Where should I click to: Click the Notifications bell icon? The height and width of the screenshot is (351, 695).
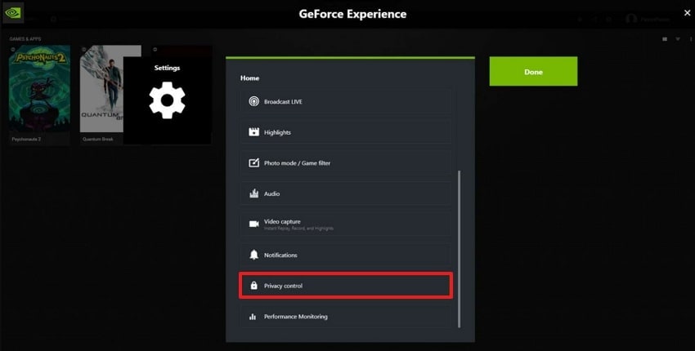click(x=253, y=255)
